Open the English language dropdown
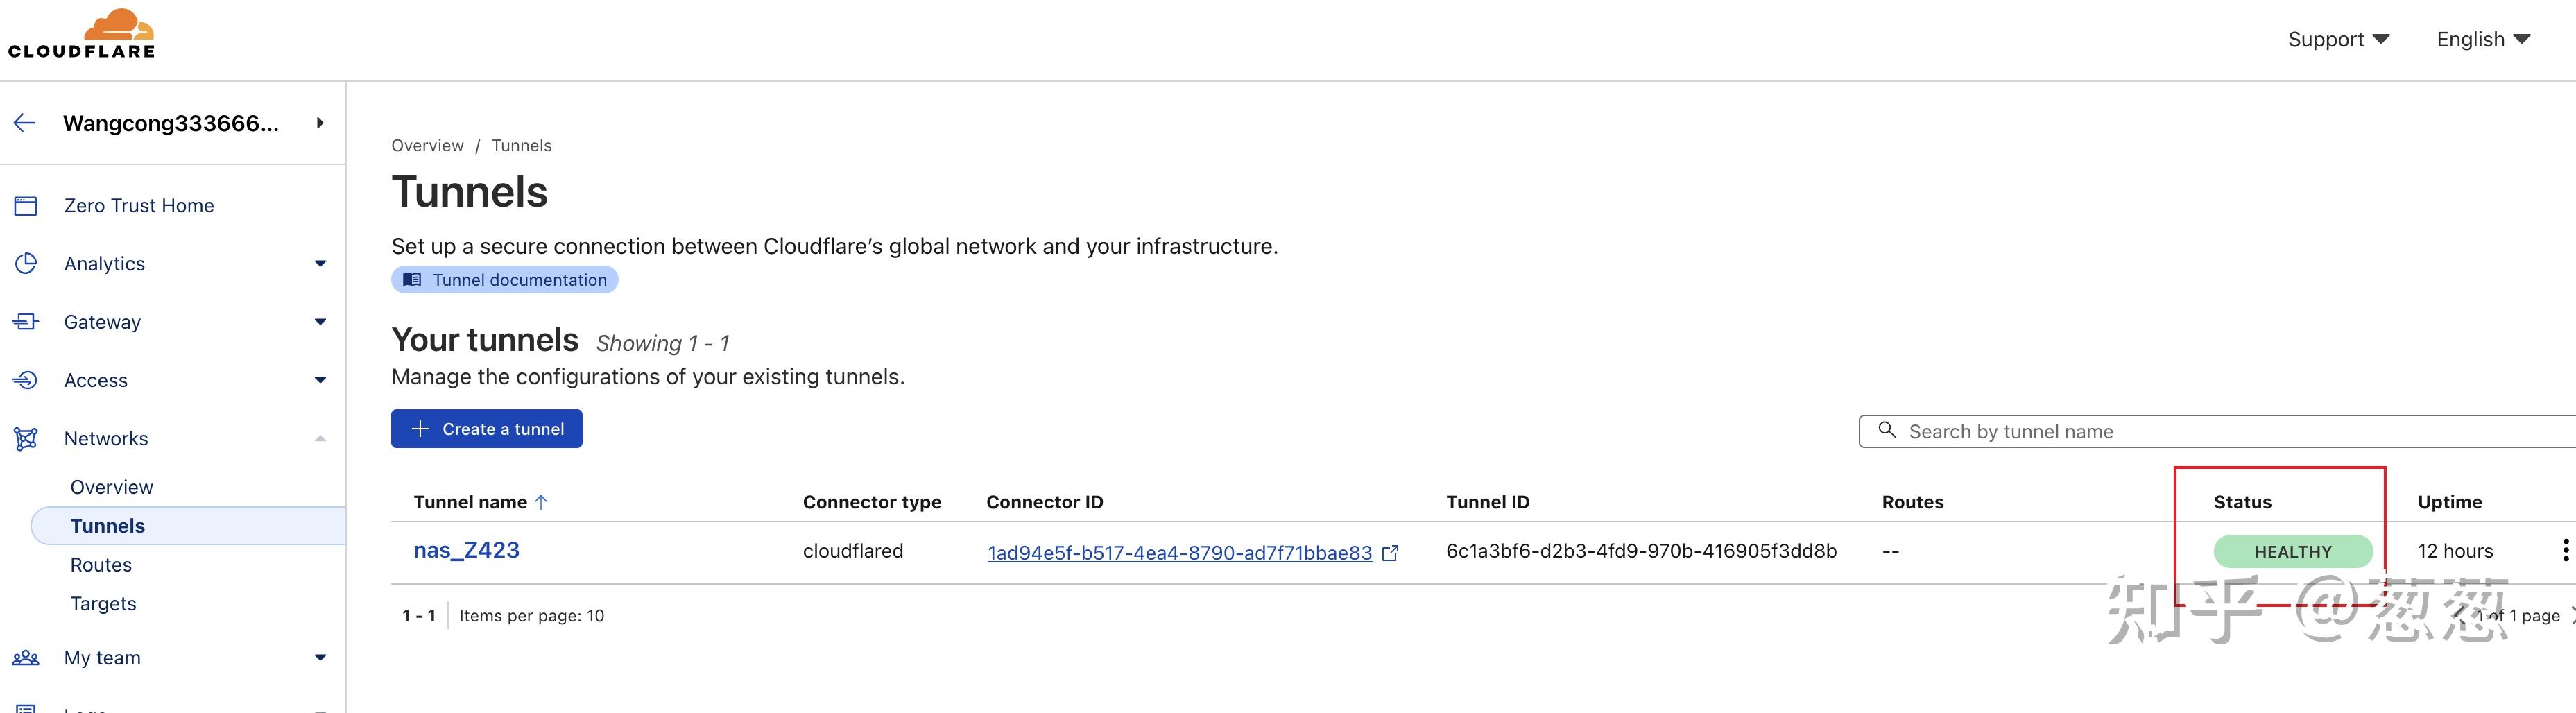 pos(2483,39)
